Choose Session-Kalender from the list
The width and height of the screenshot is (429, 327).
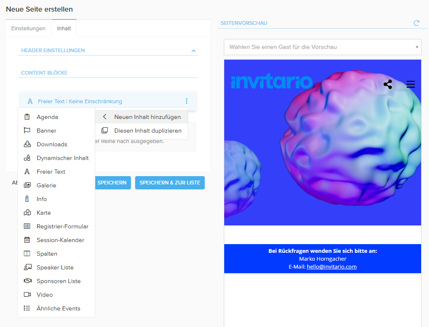coord(60,240)
